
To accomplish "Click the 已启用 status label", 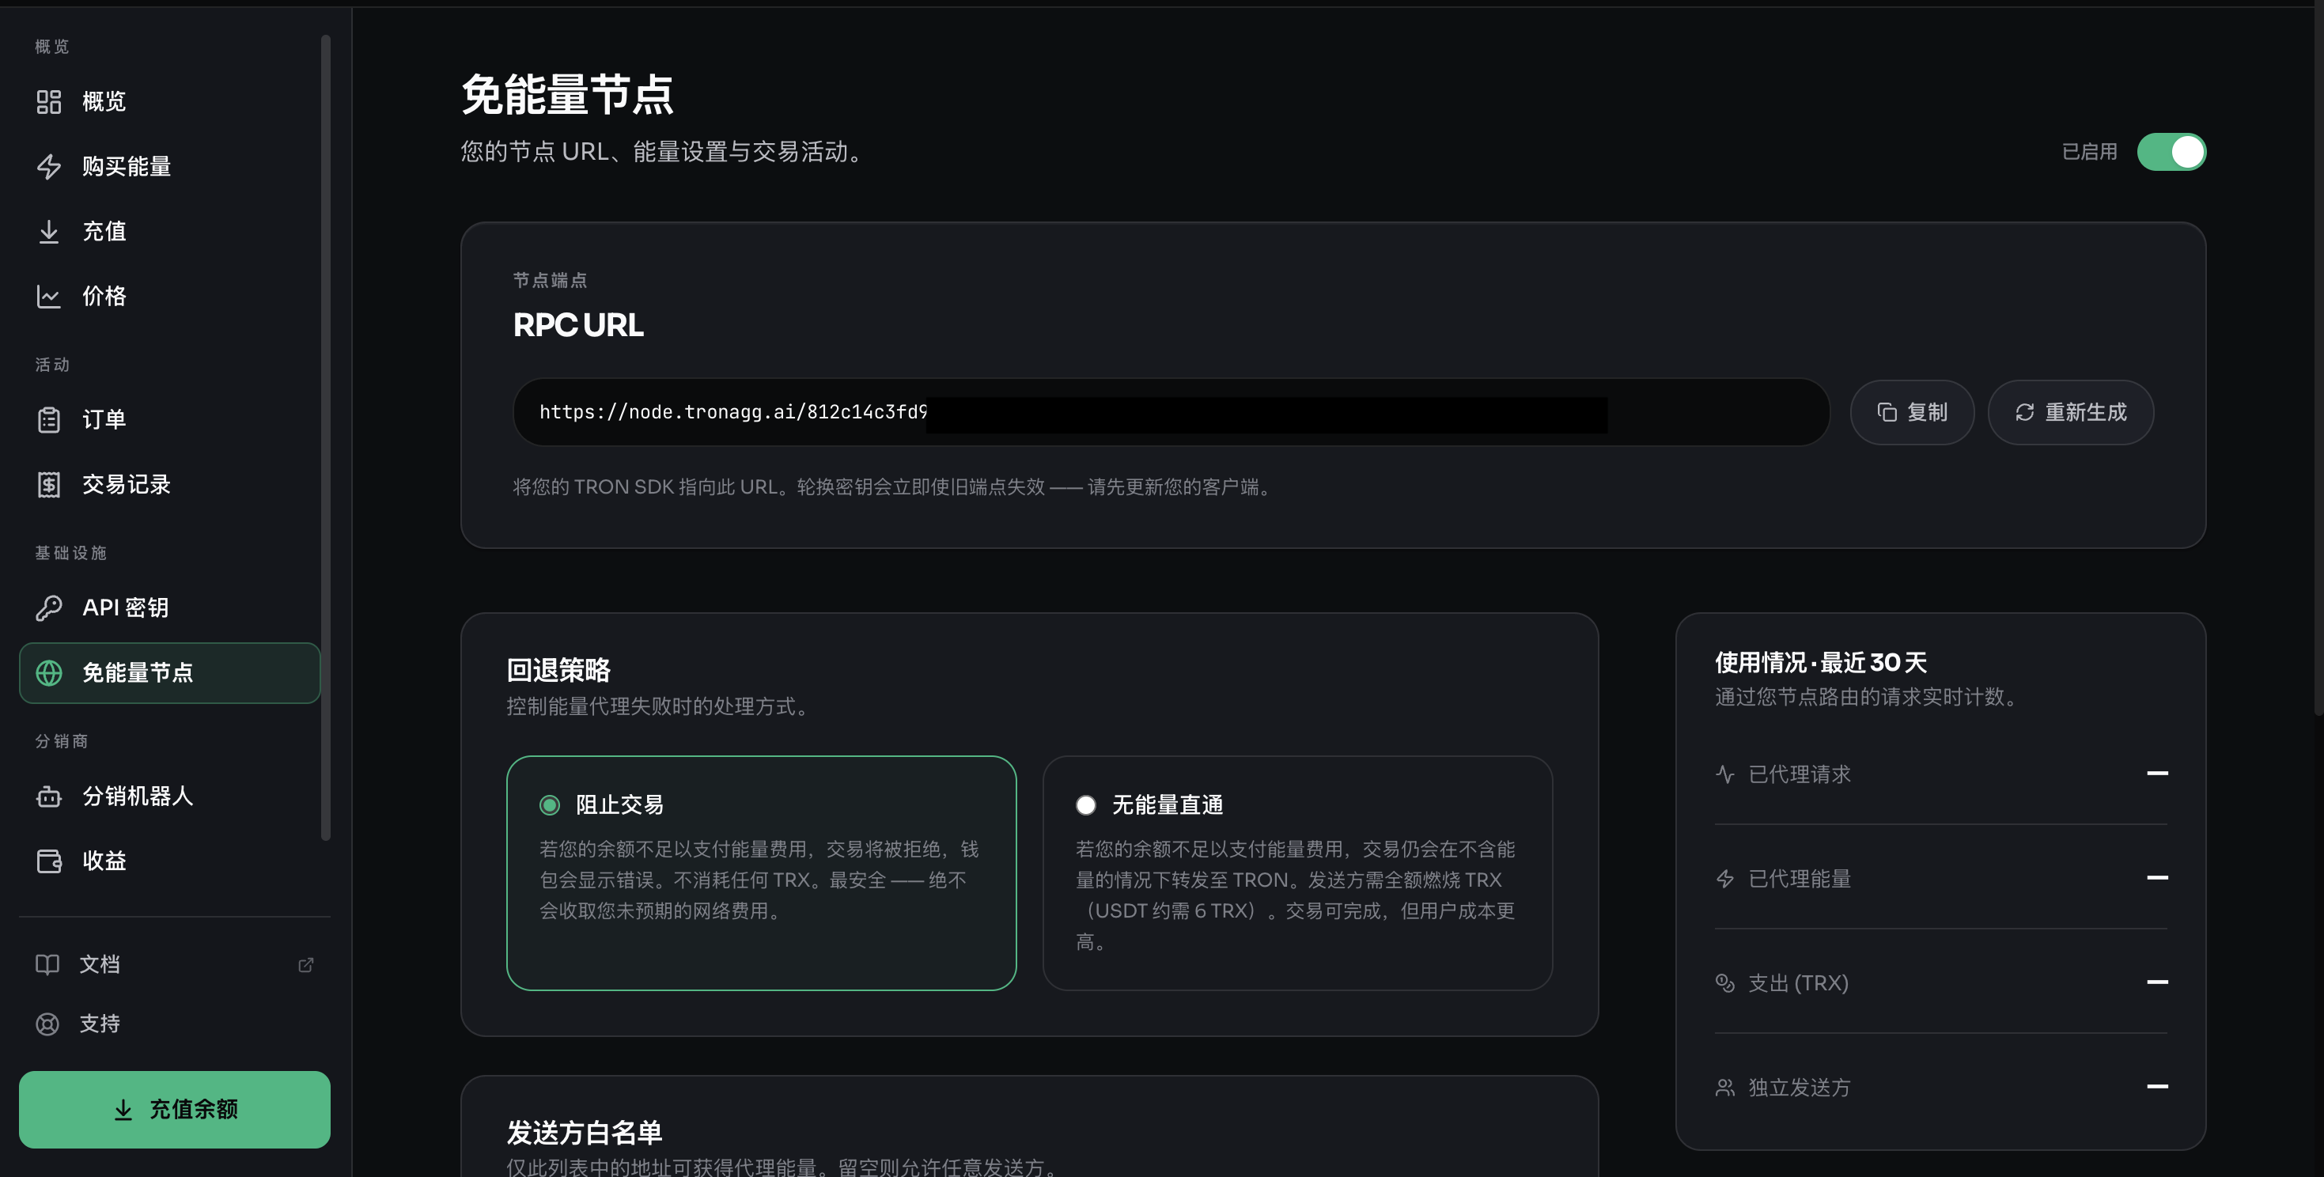I will click(x=2089, y=153).
